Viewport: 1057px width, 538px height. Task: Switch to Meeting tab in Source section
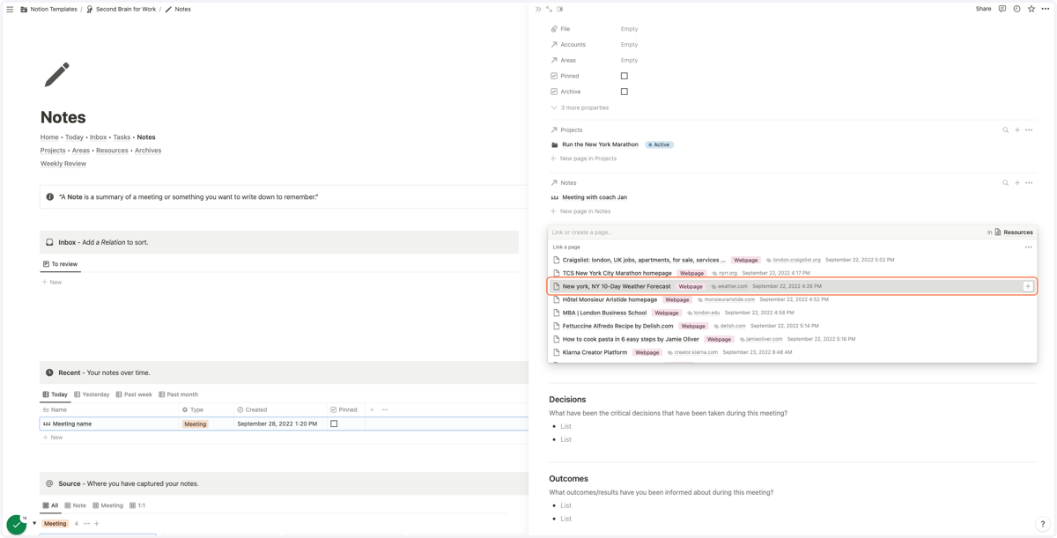pyautogui.click(x=107, y=505)
